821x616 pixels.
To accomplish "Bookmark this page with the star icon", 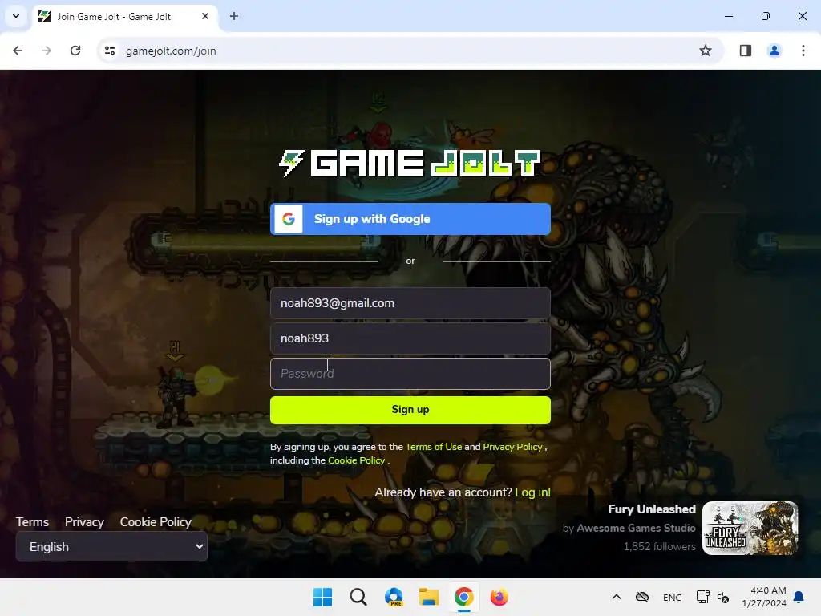I will (706, 51).
